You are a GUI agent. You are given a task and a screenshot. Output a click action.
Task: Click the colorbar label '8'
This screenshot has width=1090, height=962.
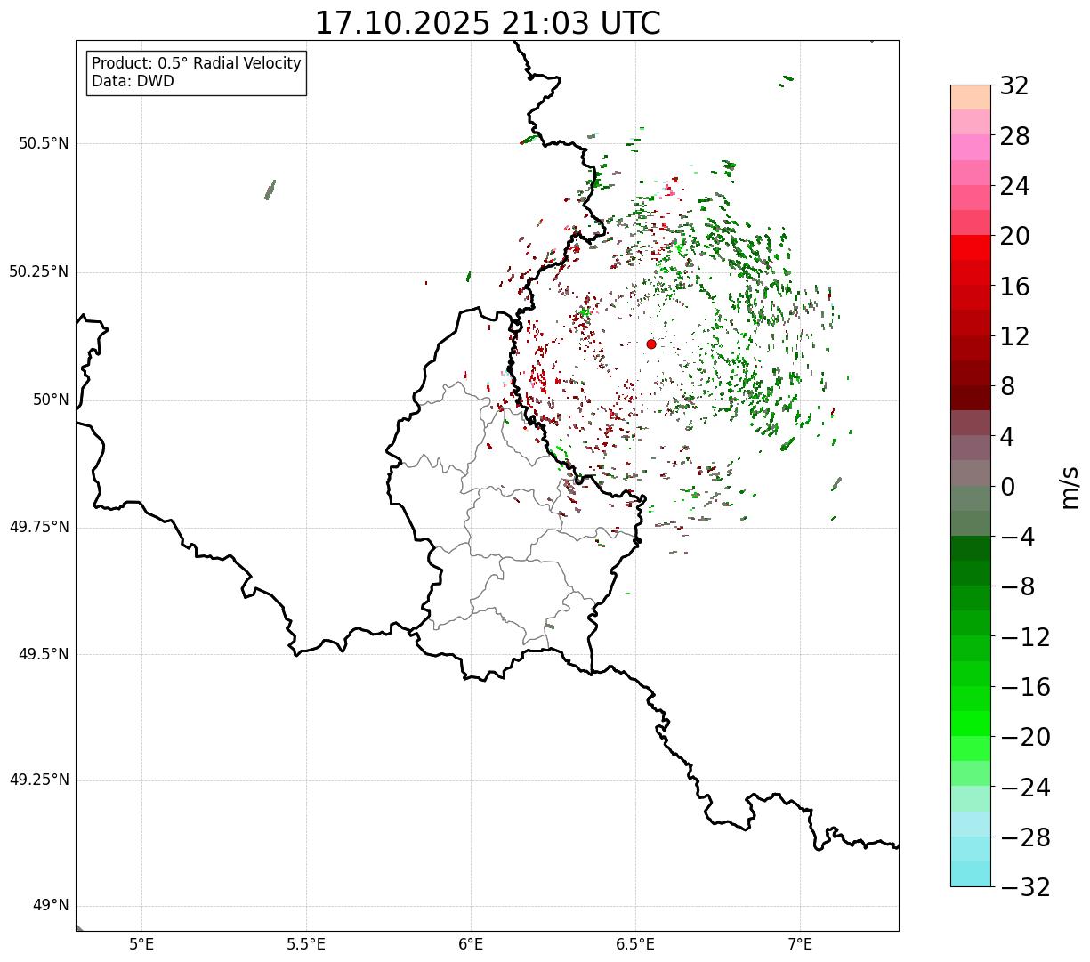pos(1007,386)
